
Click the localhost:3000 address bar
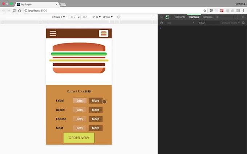tap(115, 11)
